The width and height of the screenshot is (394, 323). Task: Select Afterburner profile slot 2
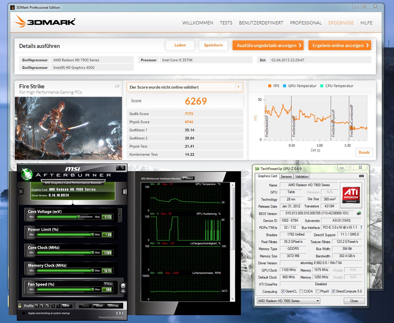click(42, 306)
